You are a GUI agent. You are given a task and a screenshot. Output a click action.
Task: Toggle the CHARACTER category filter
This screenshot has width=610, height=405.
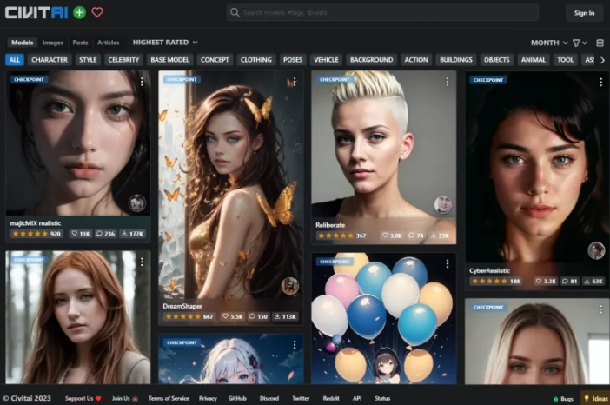coord(50,60)
